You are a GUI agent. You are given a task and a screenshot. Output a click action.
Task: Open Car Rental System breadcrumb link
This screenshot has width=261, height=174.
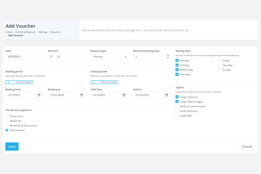[25, 32]
